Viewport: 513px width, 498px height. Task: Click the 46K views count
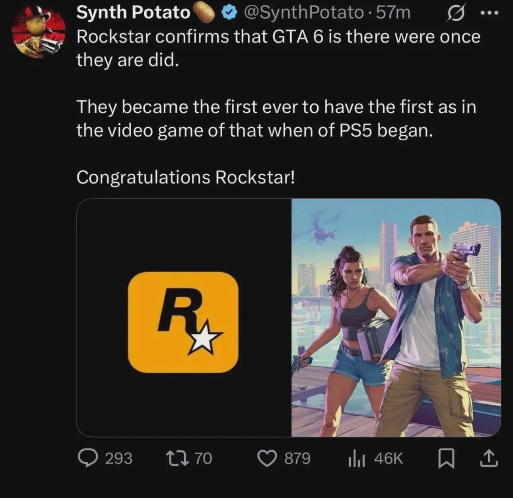pos(388,459)
